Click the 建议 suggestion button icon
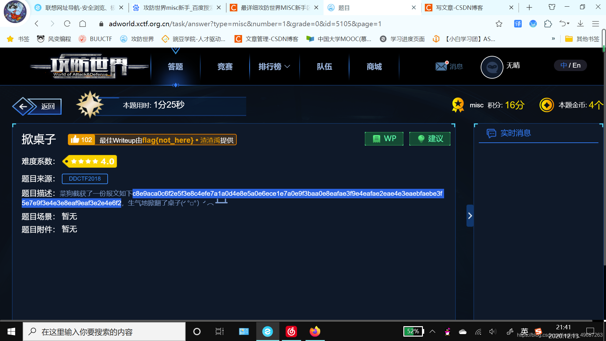This screenshot has width=606, height=341. click(421, 138)
